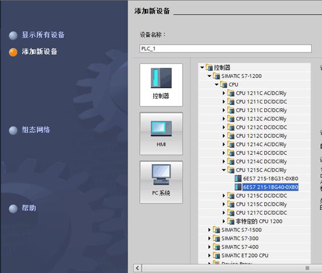Collapse the SIMATIC S7-1200 node arrow

(210, 76)
